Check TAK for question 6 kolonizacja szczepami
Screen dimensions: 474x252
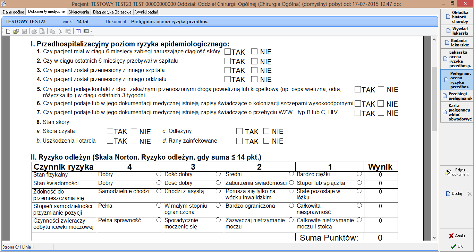358,103
